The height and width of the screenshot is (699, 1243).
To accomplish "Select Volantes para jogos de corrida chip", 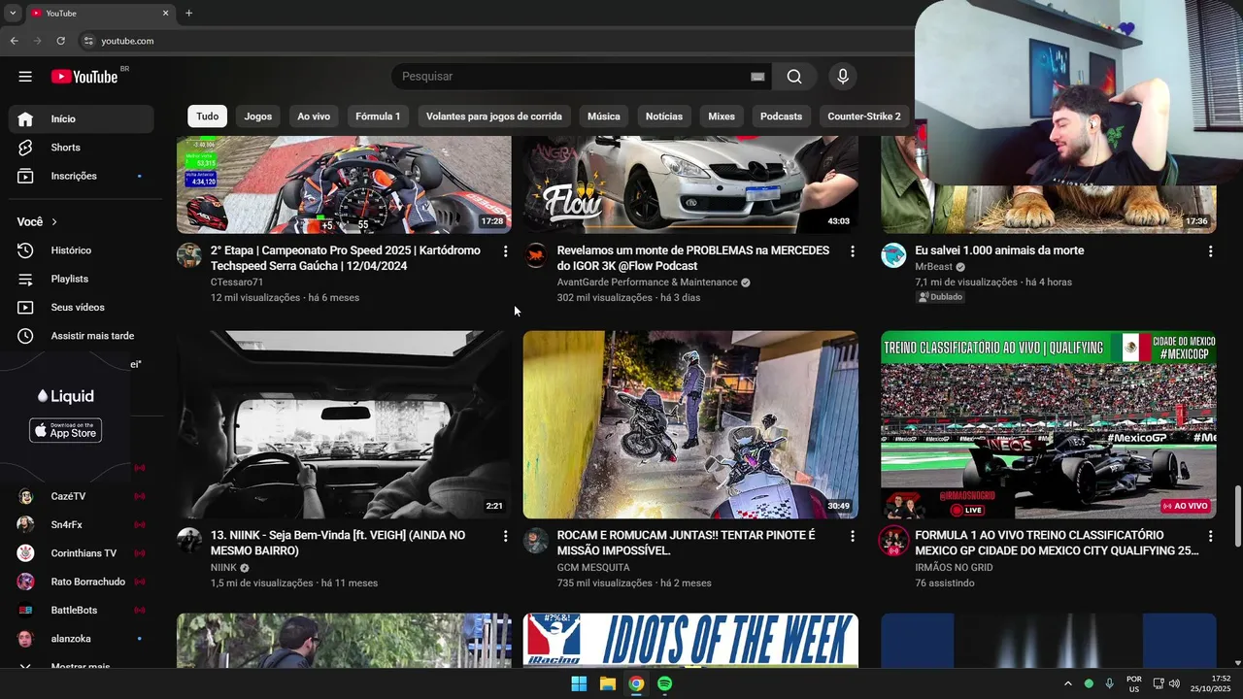I will [x=494, y=116].
